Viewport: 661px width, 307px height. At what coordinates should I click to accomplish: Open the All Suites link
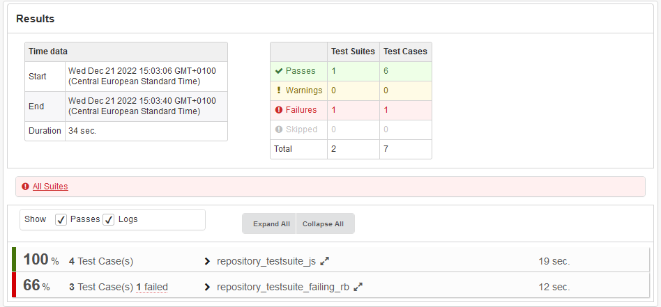(50, 187)
